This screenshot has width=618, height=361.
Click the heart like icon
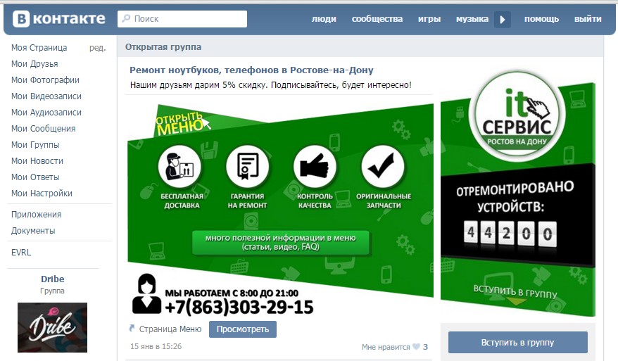pos(416,347)
